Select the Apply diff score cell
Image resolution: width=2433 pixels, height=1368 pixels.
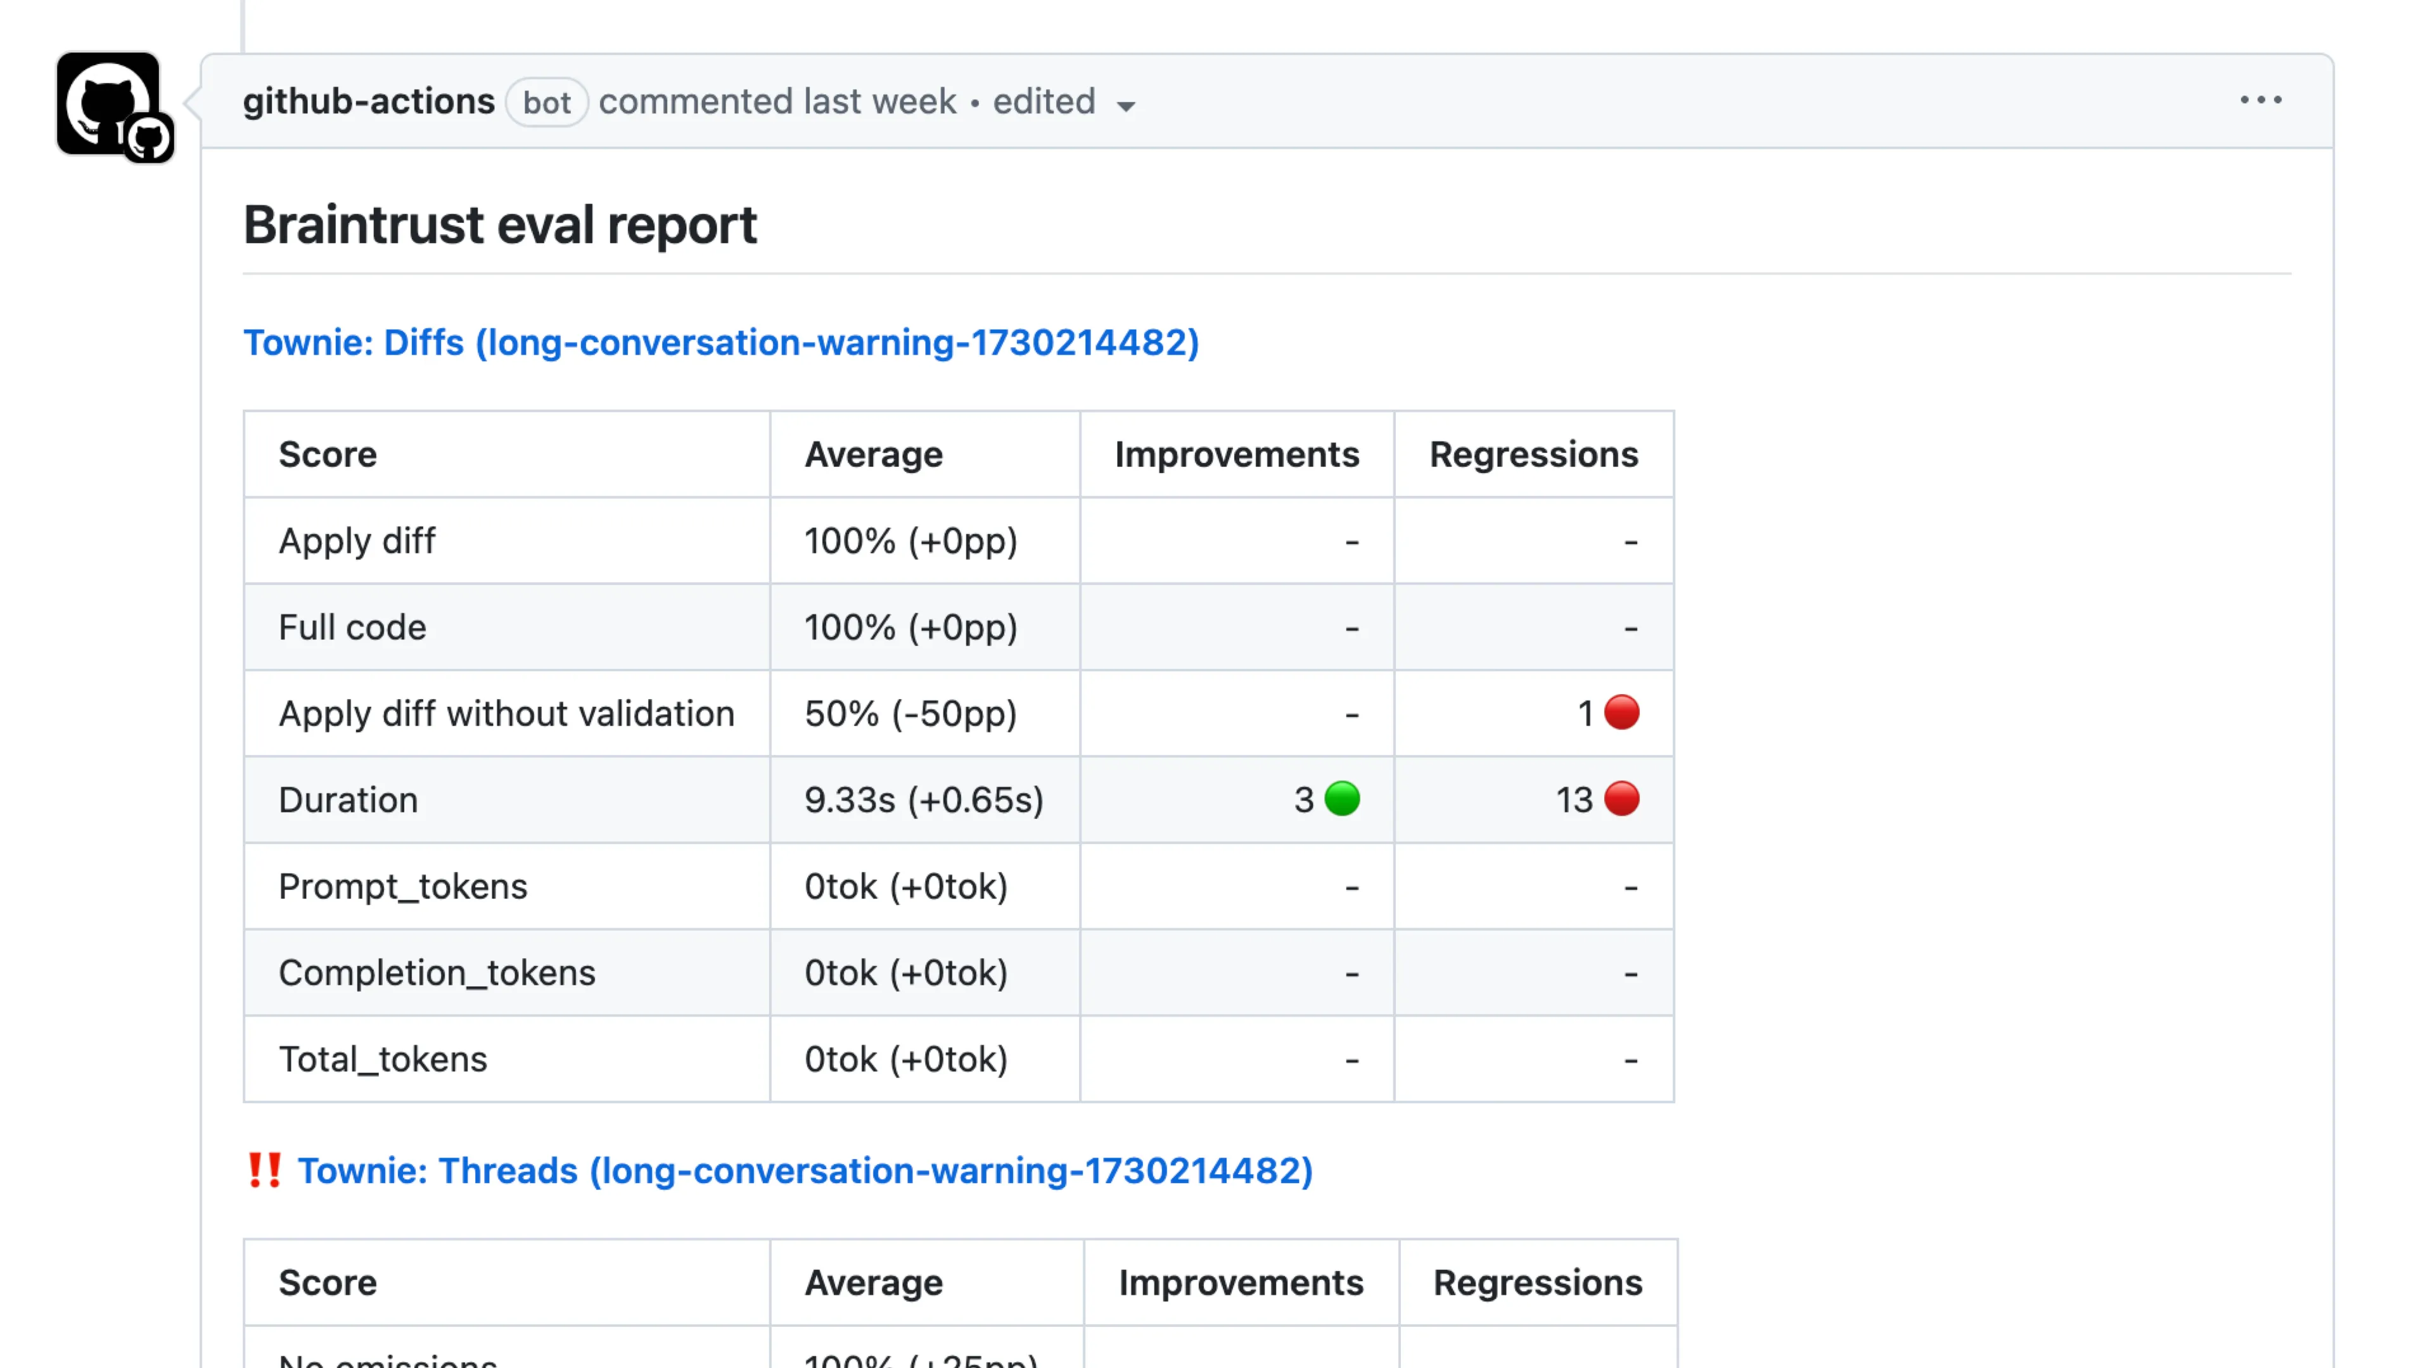(356, 541)
